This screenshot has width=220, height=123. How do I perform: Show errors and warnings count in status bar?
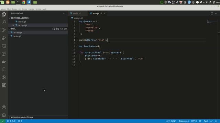point(11,121)
